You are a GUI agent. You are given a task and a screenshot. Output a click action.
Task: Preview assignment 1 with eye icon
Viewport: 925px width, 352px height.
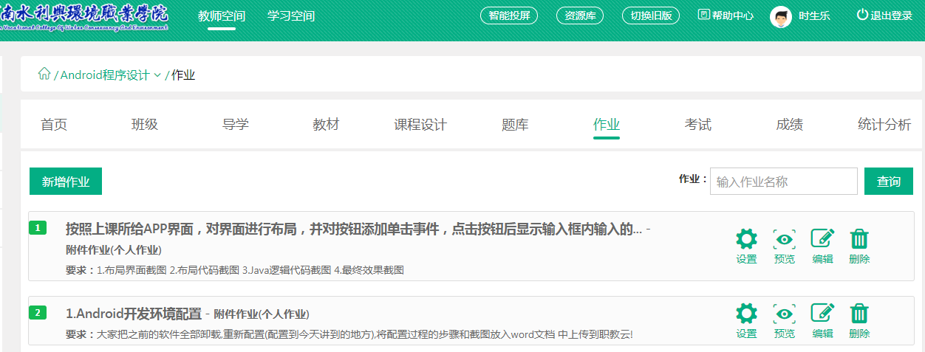[784, 239]
